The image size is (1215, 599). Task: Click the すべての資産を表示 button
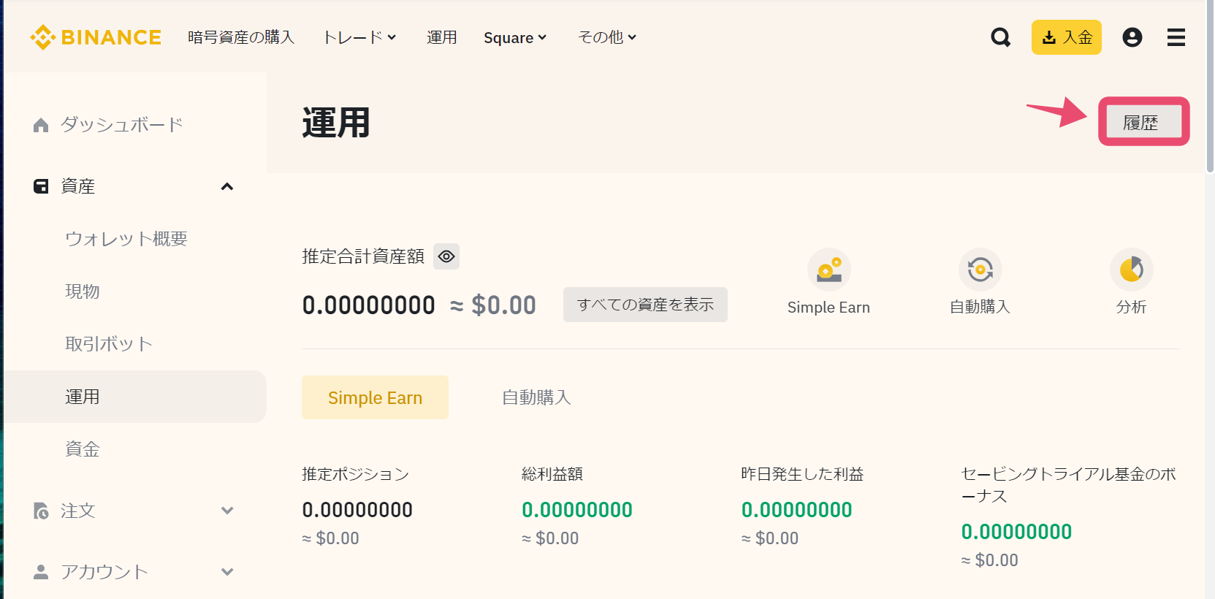[x=645, y=305]
